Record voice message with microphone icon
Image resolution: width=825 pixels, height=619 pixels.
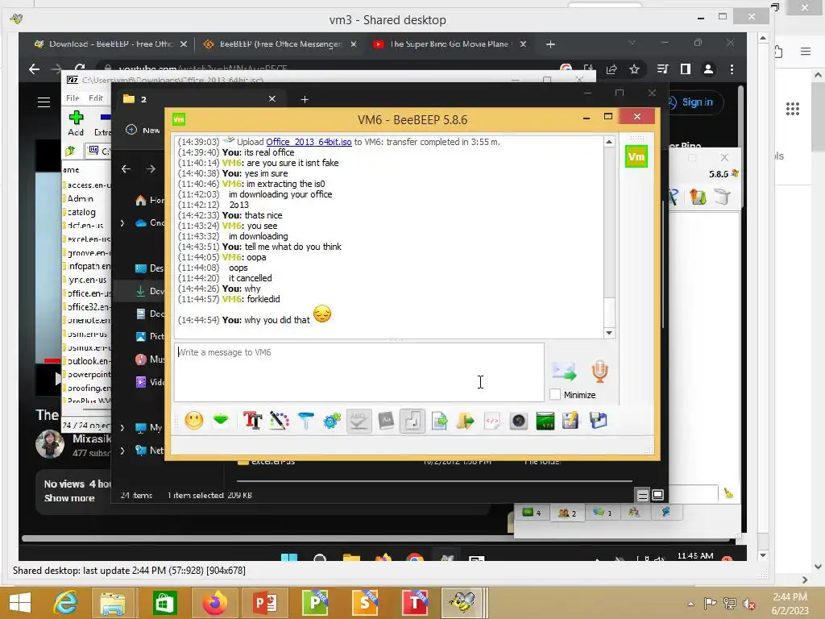(x=599, y=371)
